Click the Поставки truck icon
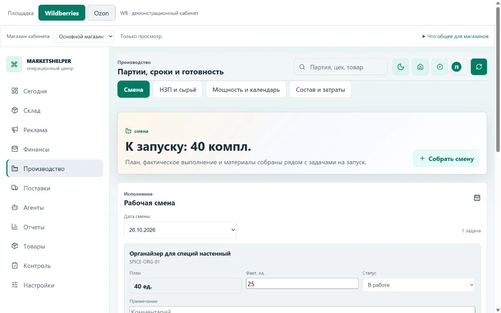Screen dimensions: 501x313 pos(15,188)
